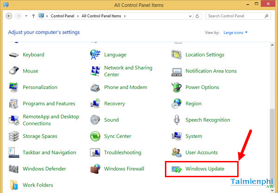The image size is (278, 193).
Task: Expand the chevron before Control Panel breadcrumb
Action: point(47,16)
